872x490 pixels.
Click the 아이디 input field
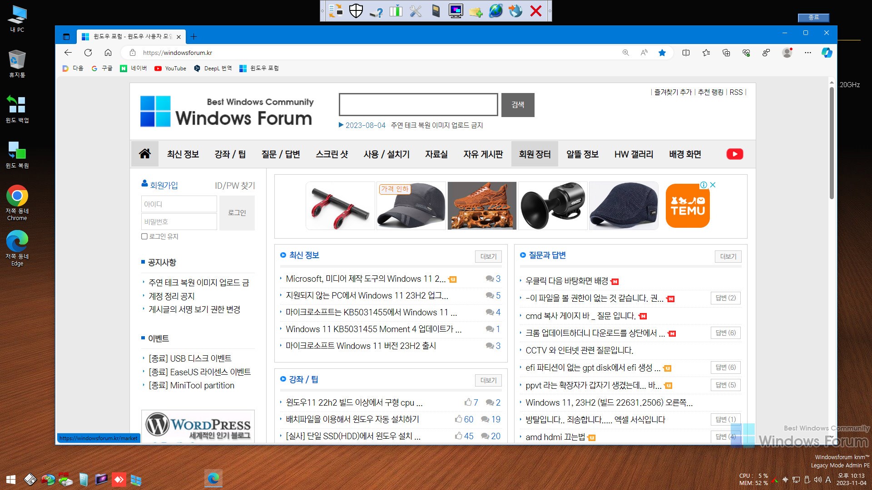[179, 204]
